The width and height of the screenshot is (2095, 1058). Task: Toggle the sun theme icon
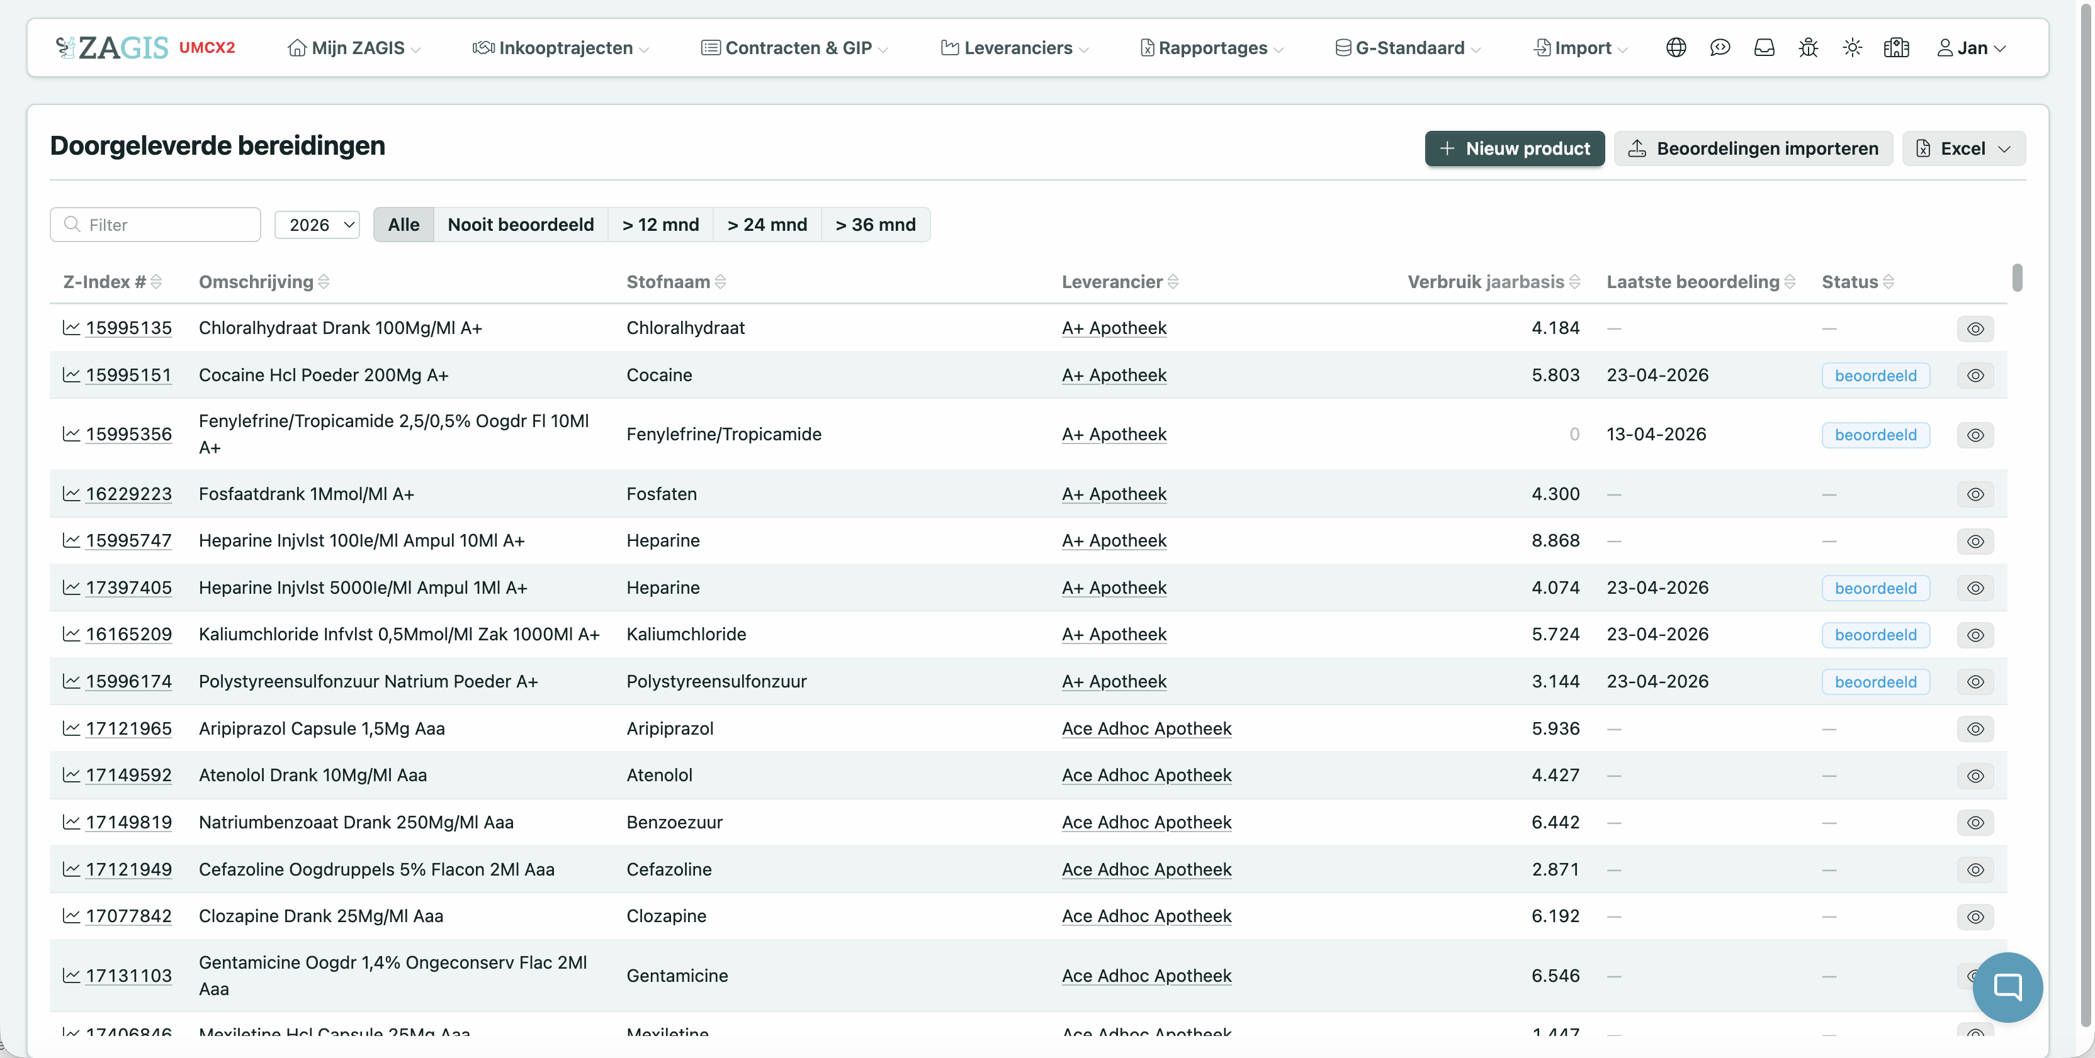click(x=1852, y=48)
